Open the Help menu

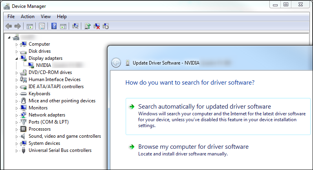(x=62, y=17)
